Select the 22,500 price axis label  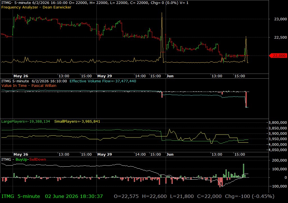coord(280,37)
